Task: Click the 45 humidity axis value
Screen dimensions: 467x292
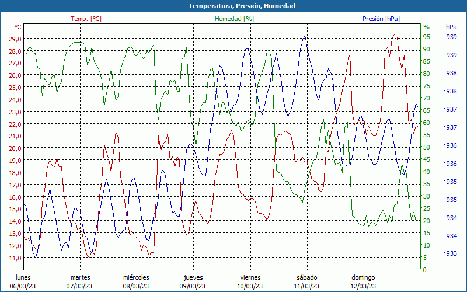Action: 427,159
